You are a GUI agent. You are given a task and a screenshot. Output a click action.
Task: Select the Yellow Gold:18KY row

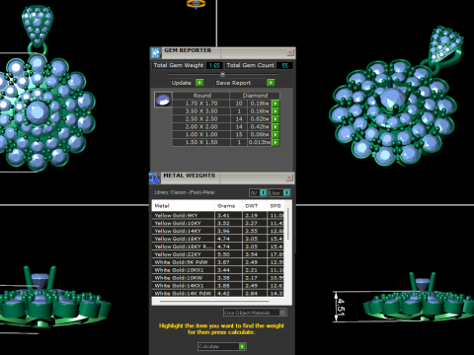point(217,239)
